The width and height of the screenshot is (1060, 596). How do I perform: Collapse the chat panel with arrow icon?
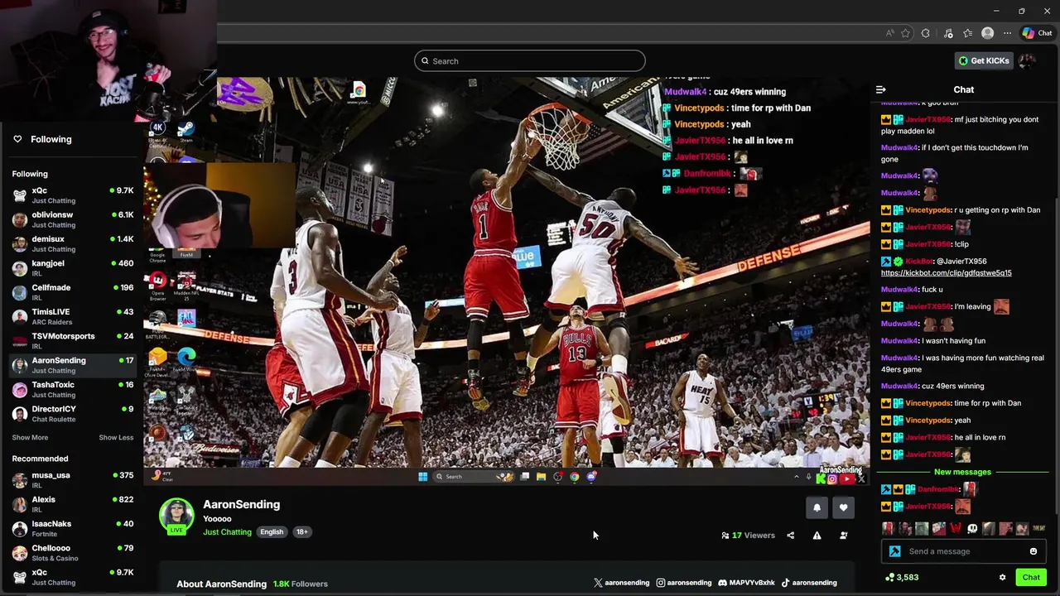pos(881,89)
